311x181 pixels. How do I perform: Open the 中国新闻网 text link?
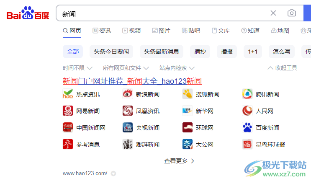pyautogui.click(x=91, y=128)
